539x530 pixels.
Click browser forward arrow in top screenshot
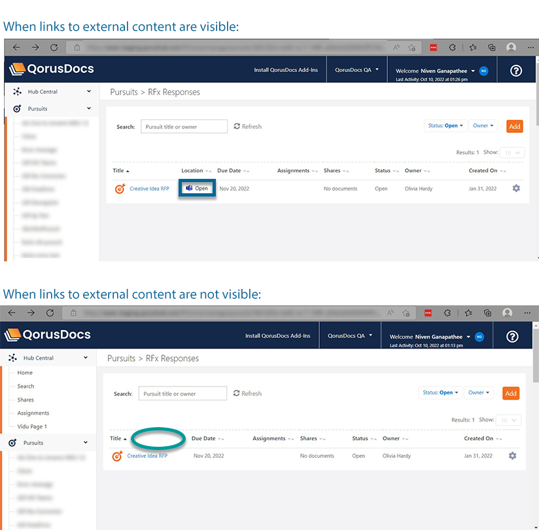(x=35, y=48)
